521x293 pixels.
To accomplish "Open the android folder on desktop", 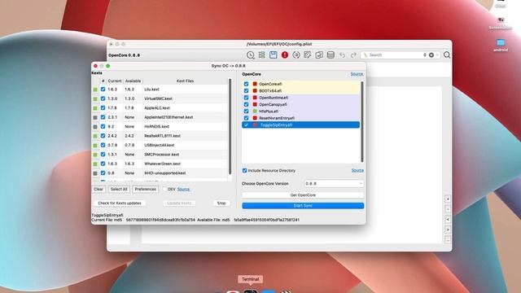I will point(501,46).
